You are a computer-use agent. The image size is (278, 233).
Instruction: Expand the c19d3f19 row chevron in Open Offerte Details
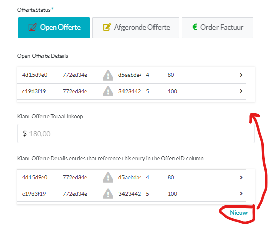click(x=241, y=91)
